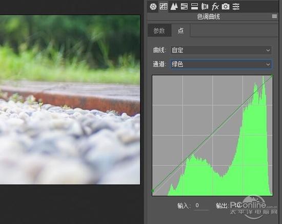Expand the 曲线 自定 dropdown
Image resolution: width=282 pixels, height=224 pixels.
click(x=221, y=50)
